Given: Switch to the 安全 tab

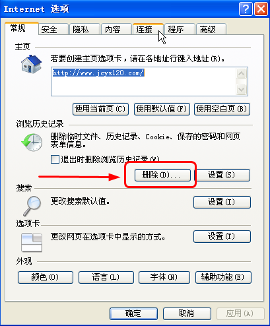Looking at the screenshot, I should click(53, 29).
